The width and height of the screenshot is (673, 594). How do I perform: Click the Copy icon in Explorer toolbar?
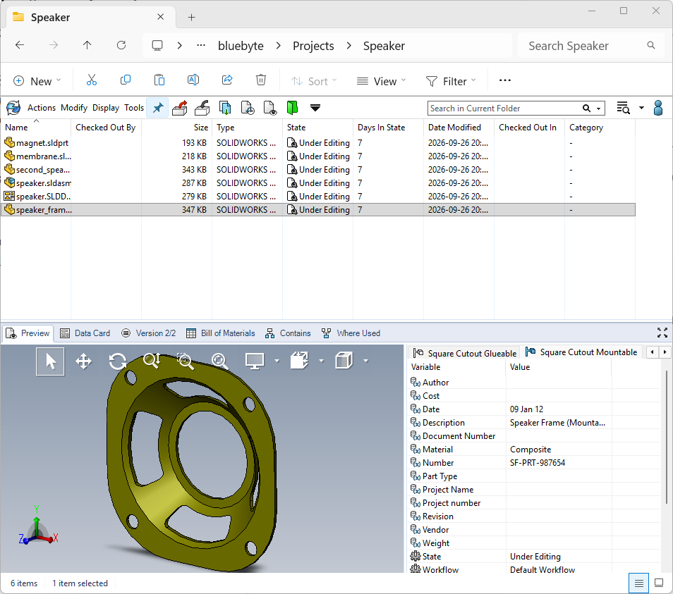126,80
